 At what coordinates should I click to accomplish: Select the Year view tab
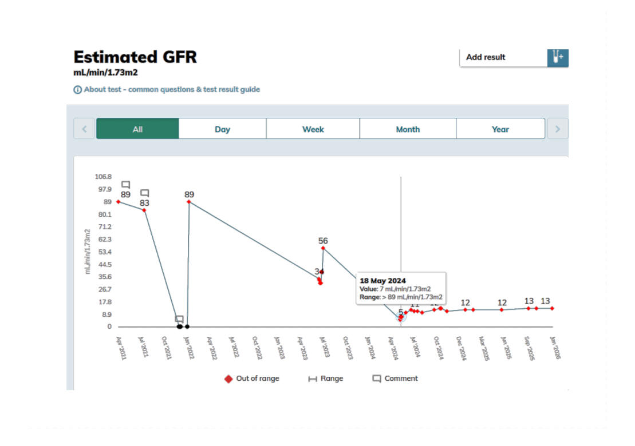coord(500,129)
